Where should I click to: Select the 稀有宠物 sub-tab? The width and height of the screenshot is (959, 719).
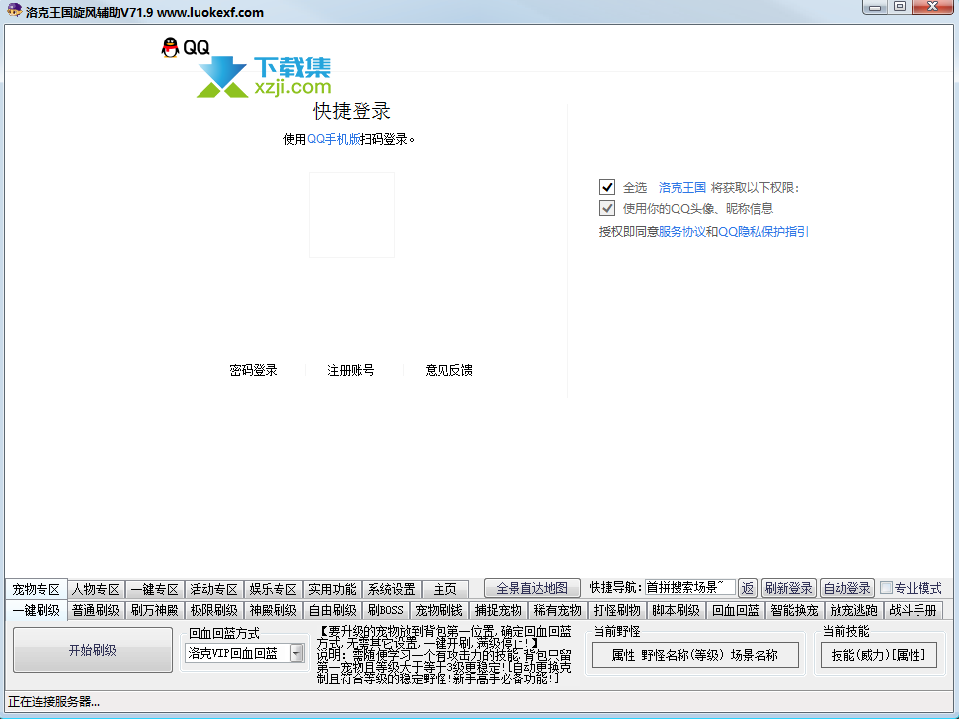[558, 610]
